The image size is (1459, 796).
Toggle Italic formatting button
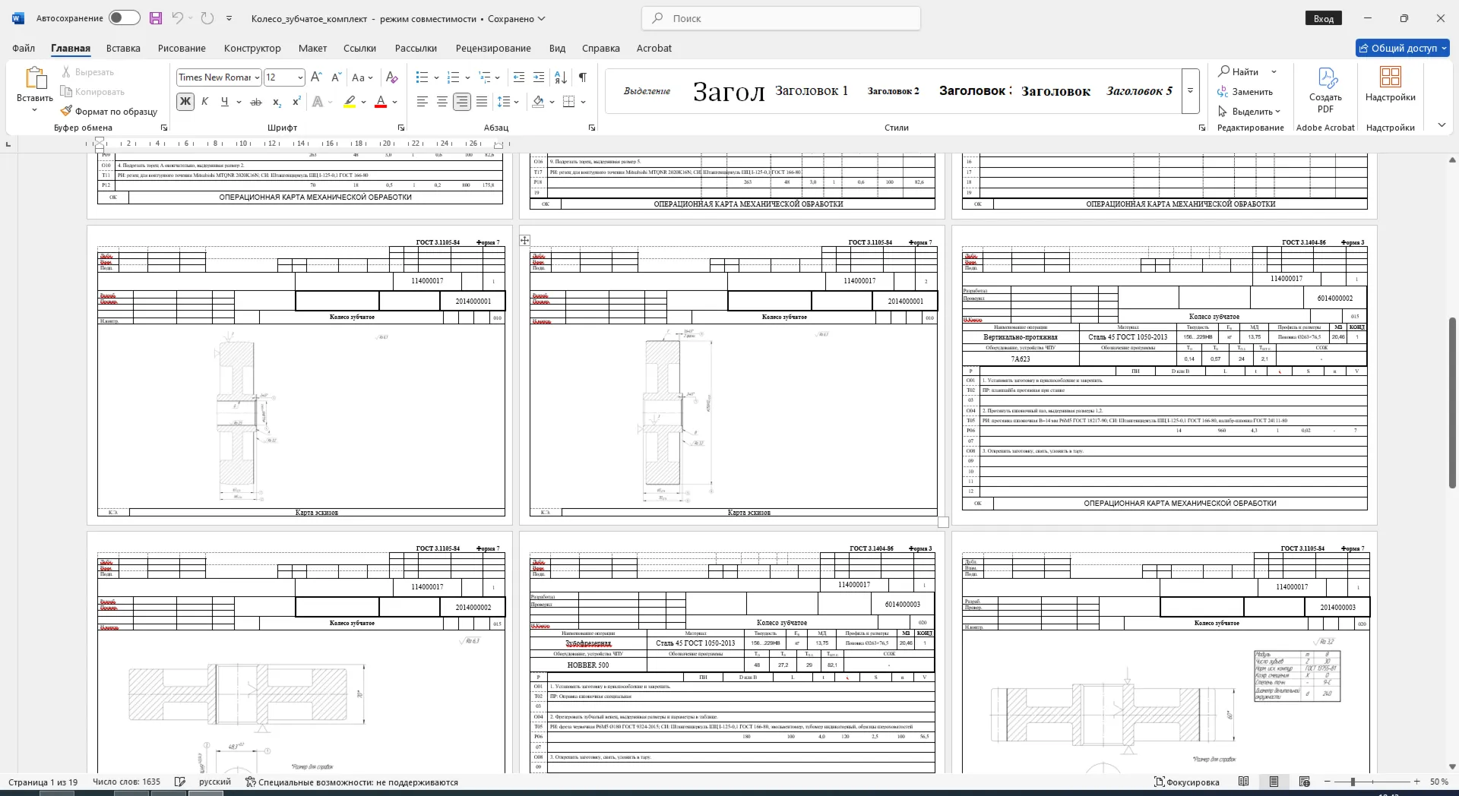click(x=204, y=102)
